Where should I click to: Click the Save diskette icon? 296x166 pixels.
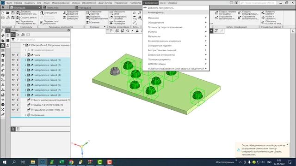click(x=13, y=13)
